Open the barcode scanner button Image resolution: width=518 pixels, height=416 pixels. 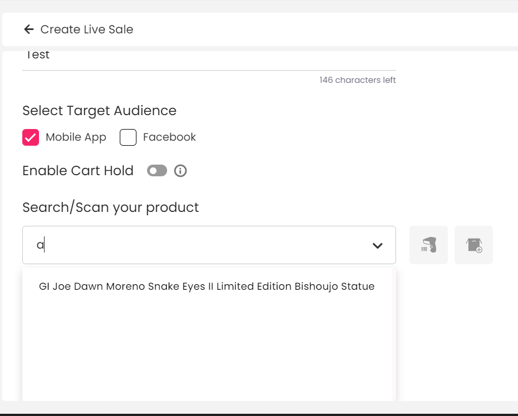428,245
